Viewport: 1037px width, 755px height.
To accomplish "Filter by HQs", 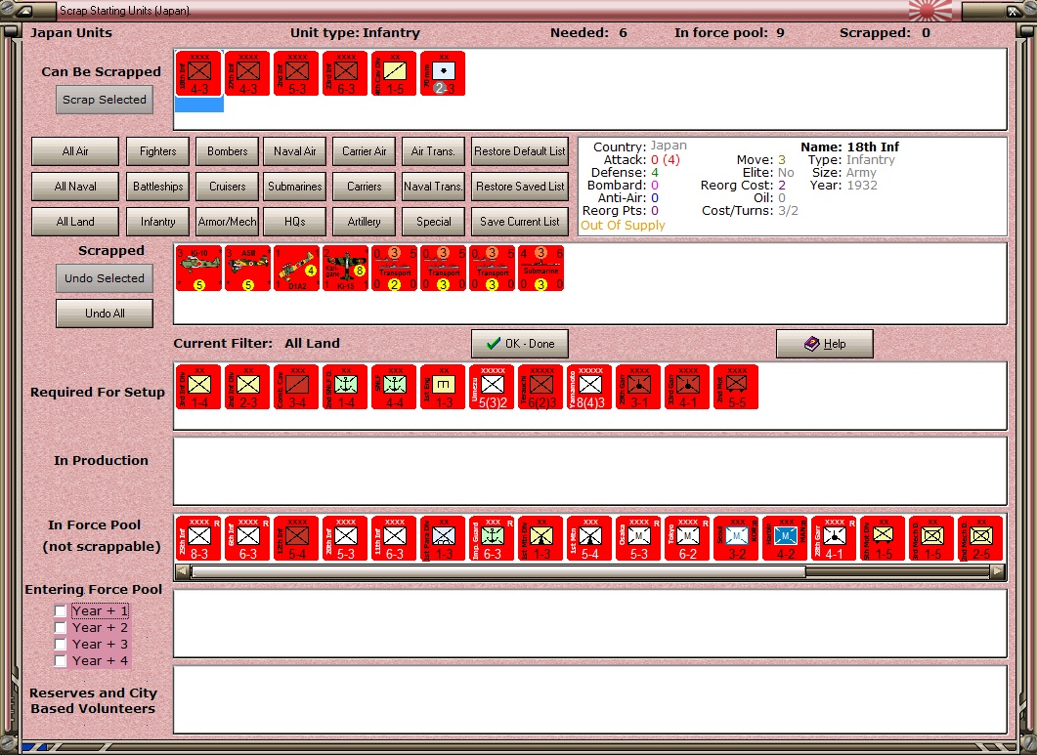I will (x=295, y=222).
